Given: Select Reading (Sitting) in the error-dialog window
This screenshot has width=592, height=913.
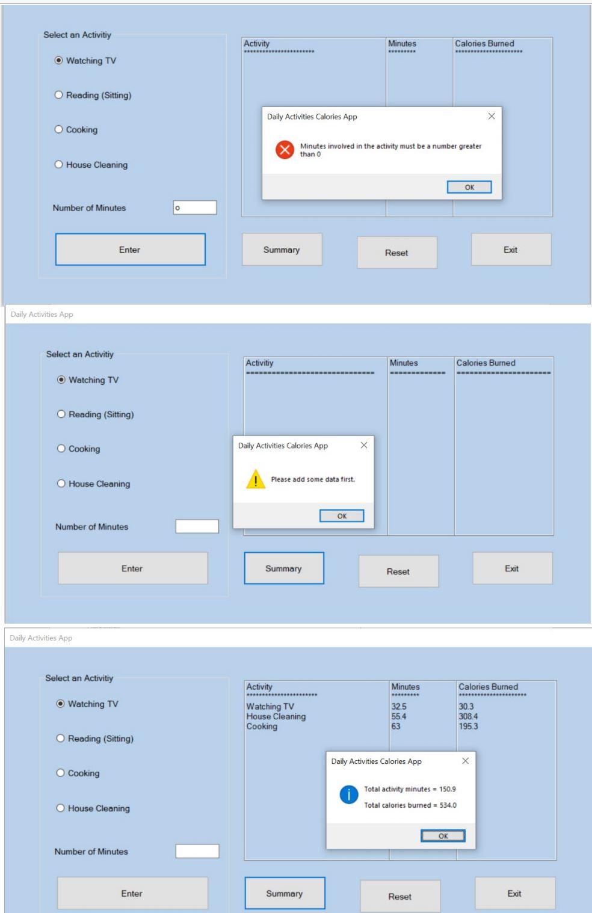Looking at the screenshot, I should click(93, 95).
